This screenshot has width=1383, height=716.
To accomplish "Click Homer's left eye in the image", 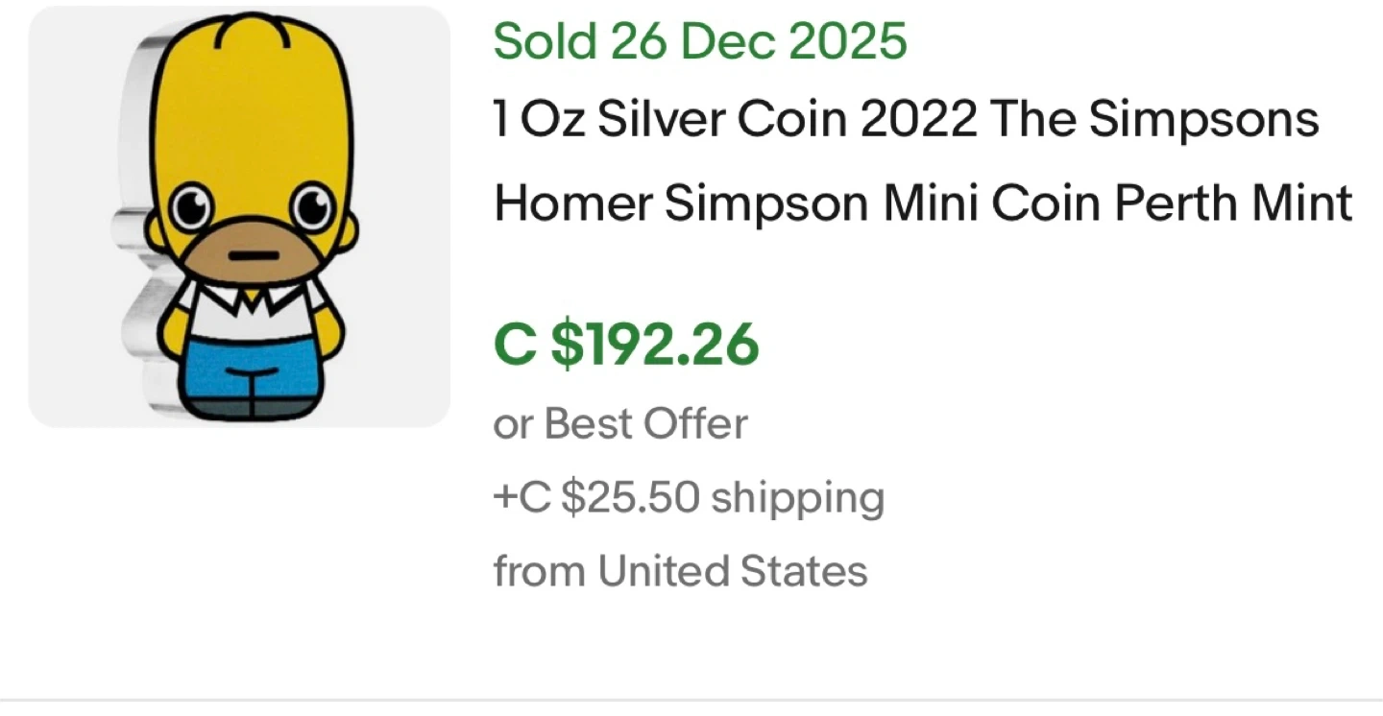I will click(x=190, y=206).
